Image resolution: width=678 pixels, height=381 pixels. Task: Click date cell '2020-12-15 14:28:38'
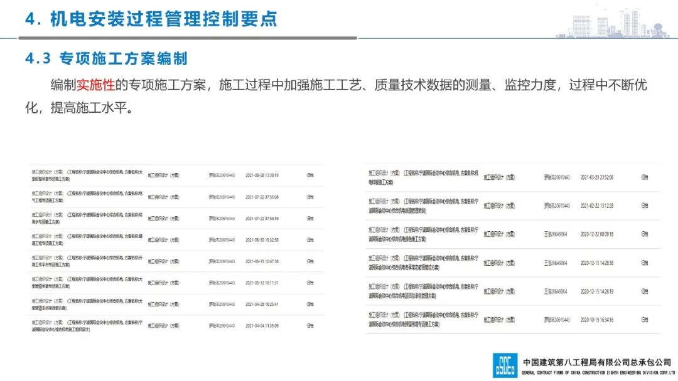597,263
